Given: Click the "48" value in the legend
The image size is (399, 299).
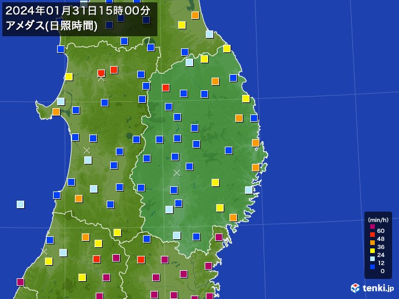Looking at the screenshot, I should point(381,239).
